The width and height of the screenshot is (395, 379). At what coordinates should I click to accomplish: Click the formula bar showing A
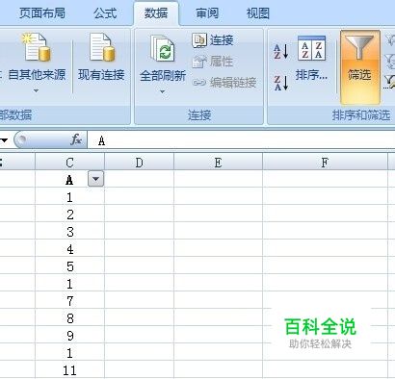click(x=241, y=140)
